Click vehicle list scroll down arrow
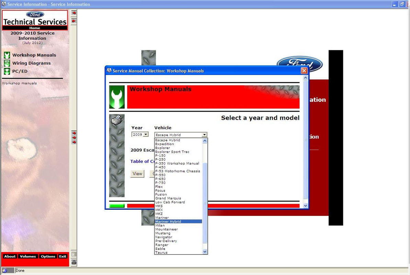The image size is (410, 275). tap(205, 251)
